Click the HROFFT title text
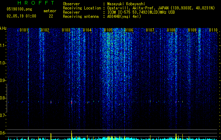Viewport: 221px width, 140px height. click(x=36, y=3)
